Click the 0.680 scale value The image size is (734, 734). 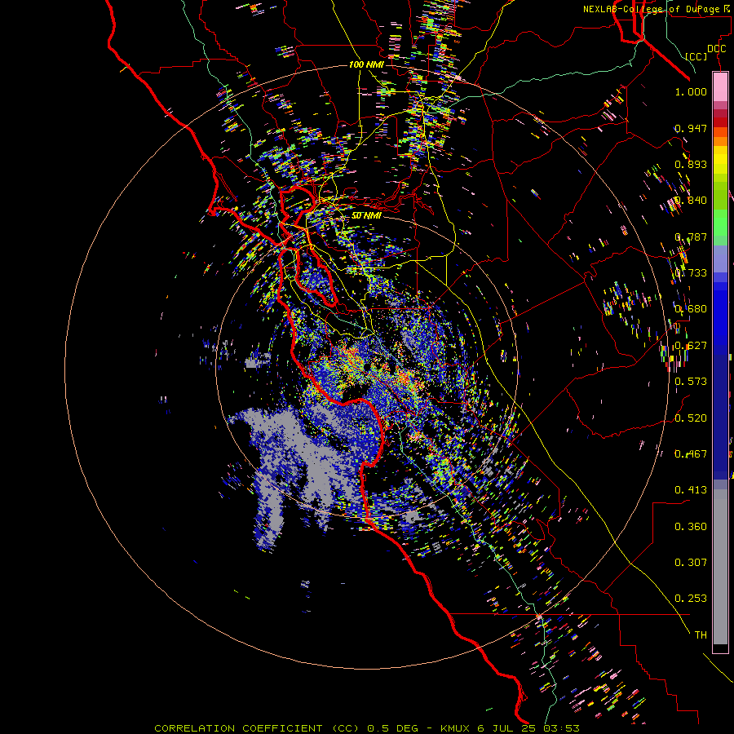[x=691, y=309]
